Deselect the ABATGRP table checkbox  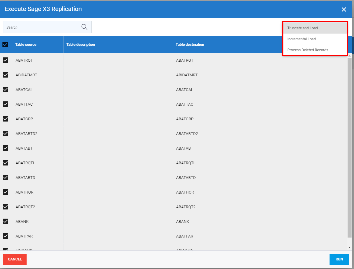pyautogui.click(x=6, y=119)
